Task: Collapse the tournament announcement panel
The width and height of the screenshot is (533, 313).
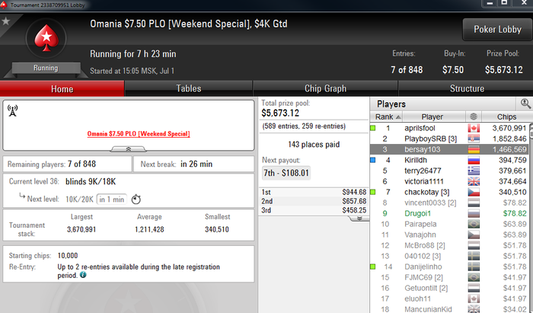Action: pyautogui.click(x=129, y=149)
